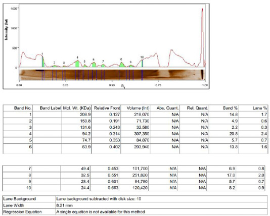Image resolution: width=270 pixels, height=216 pixels.
Task: Click the Intensity (Int) axis label
Action: pyautogui.click(x=7, y=30)
